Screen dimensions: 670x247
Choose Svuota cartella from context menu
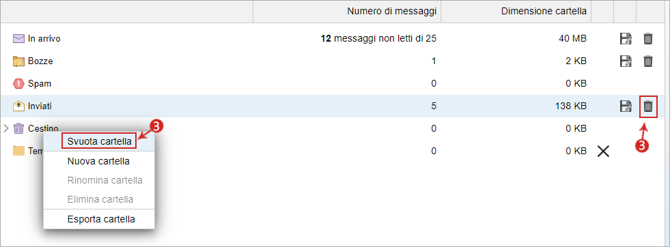99,142
